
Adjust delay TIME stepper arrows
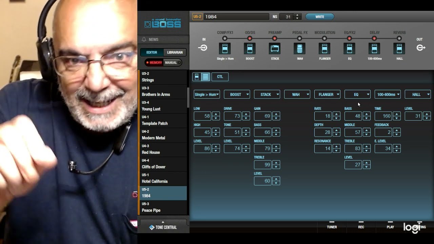pyautogui.click(x=397, y=116)
